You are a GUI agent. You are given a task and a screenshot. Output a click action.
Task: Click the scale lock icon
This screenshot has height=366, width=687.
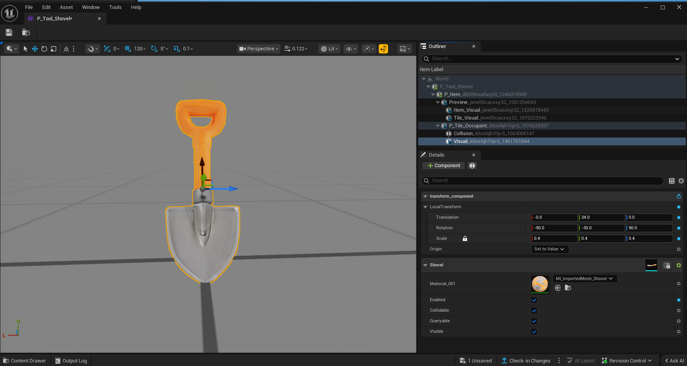tap(465, 239)
